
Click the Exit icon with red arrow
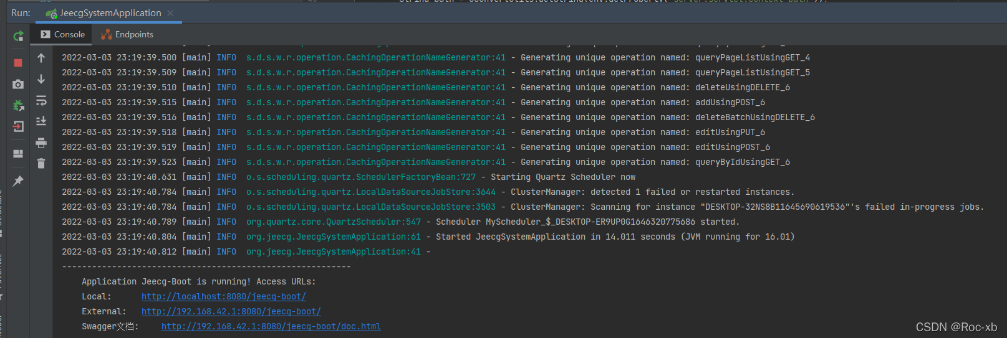(18, 126)
